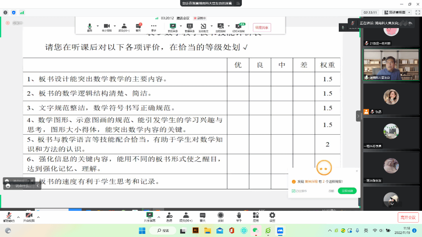Click 暂停共享 in the floating sharing toolbar

(190, 27)
